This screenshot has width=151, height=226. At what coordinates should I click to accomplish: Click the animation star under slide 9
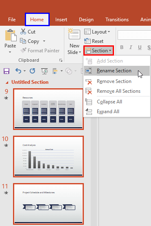tap(6, 98)
